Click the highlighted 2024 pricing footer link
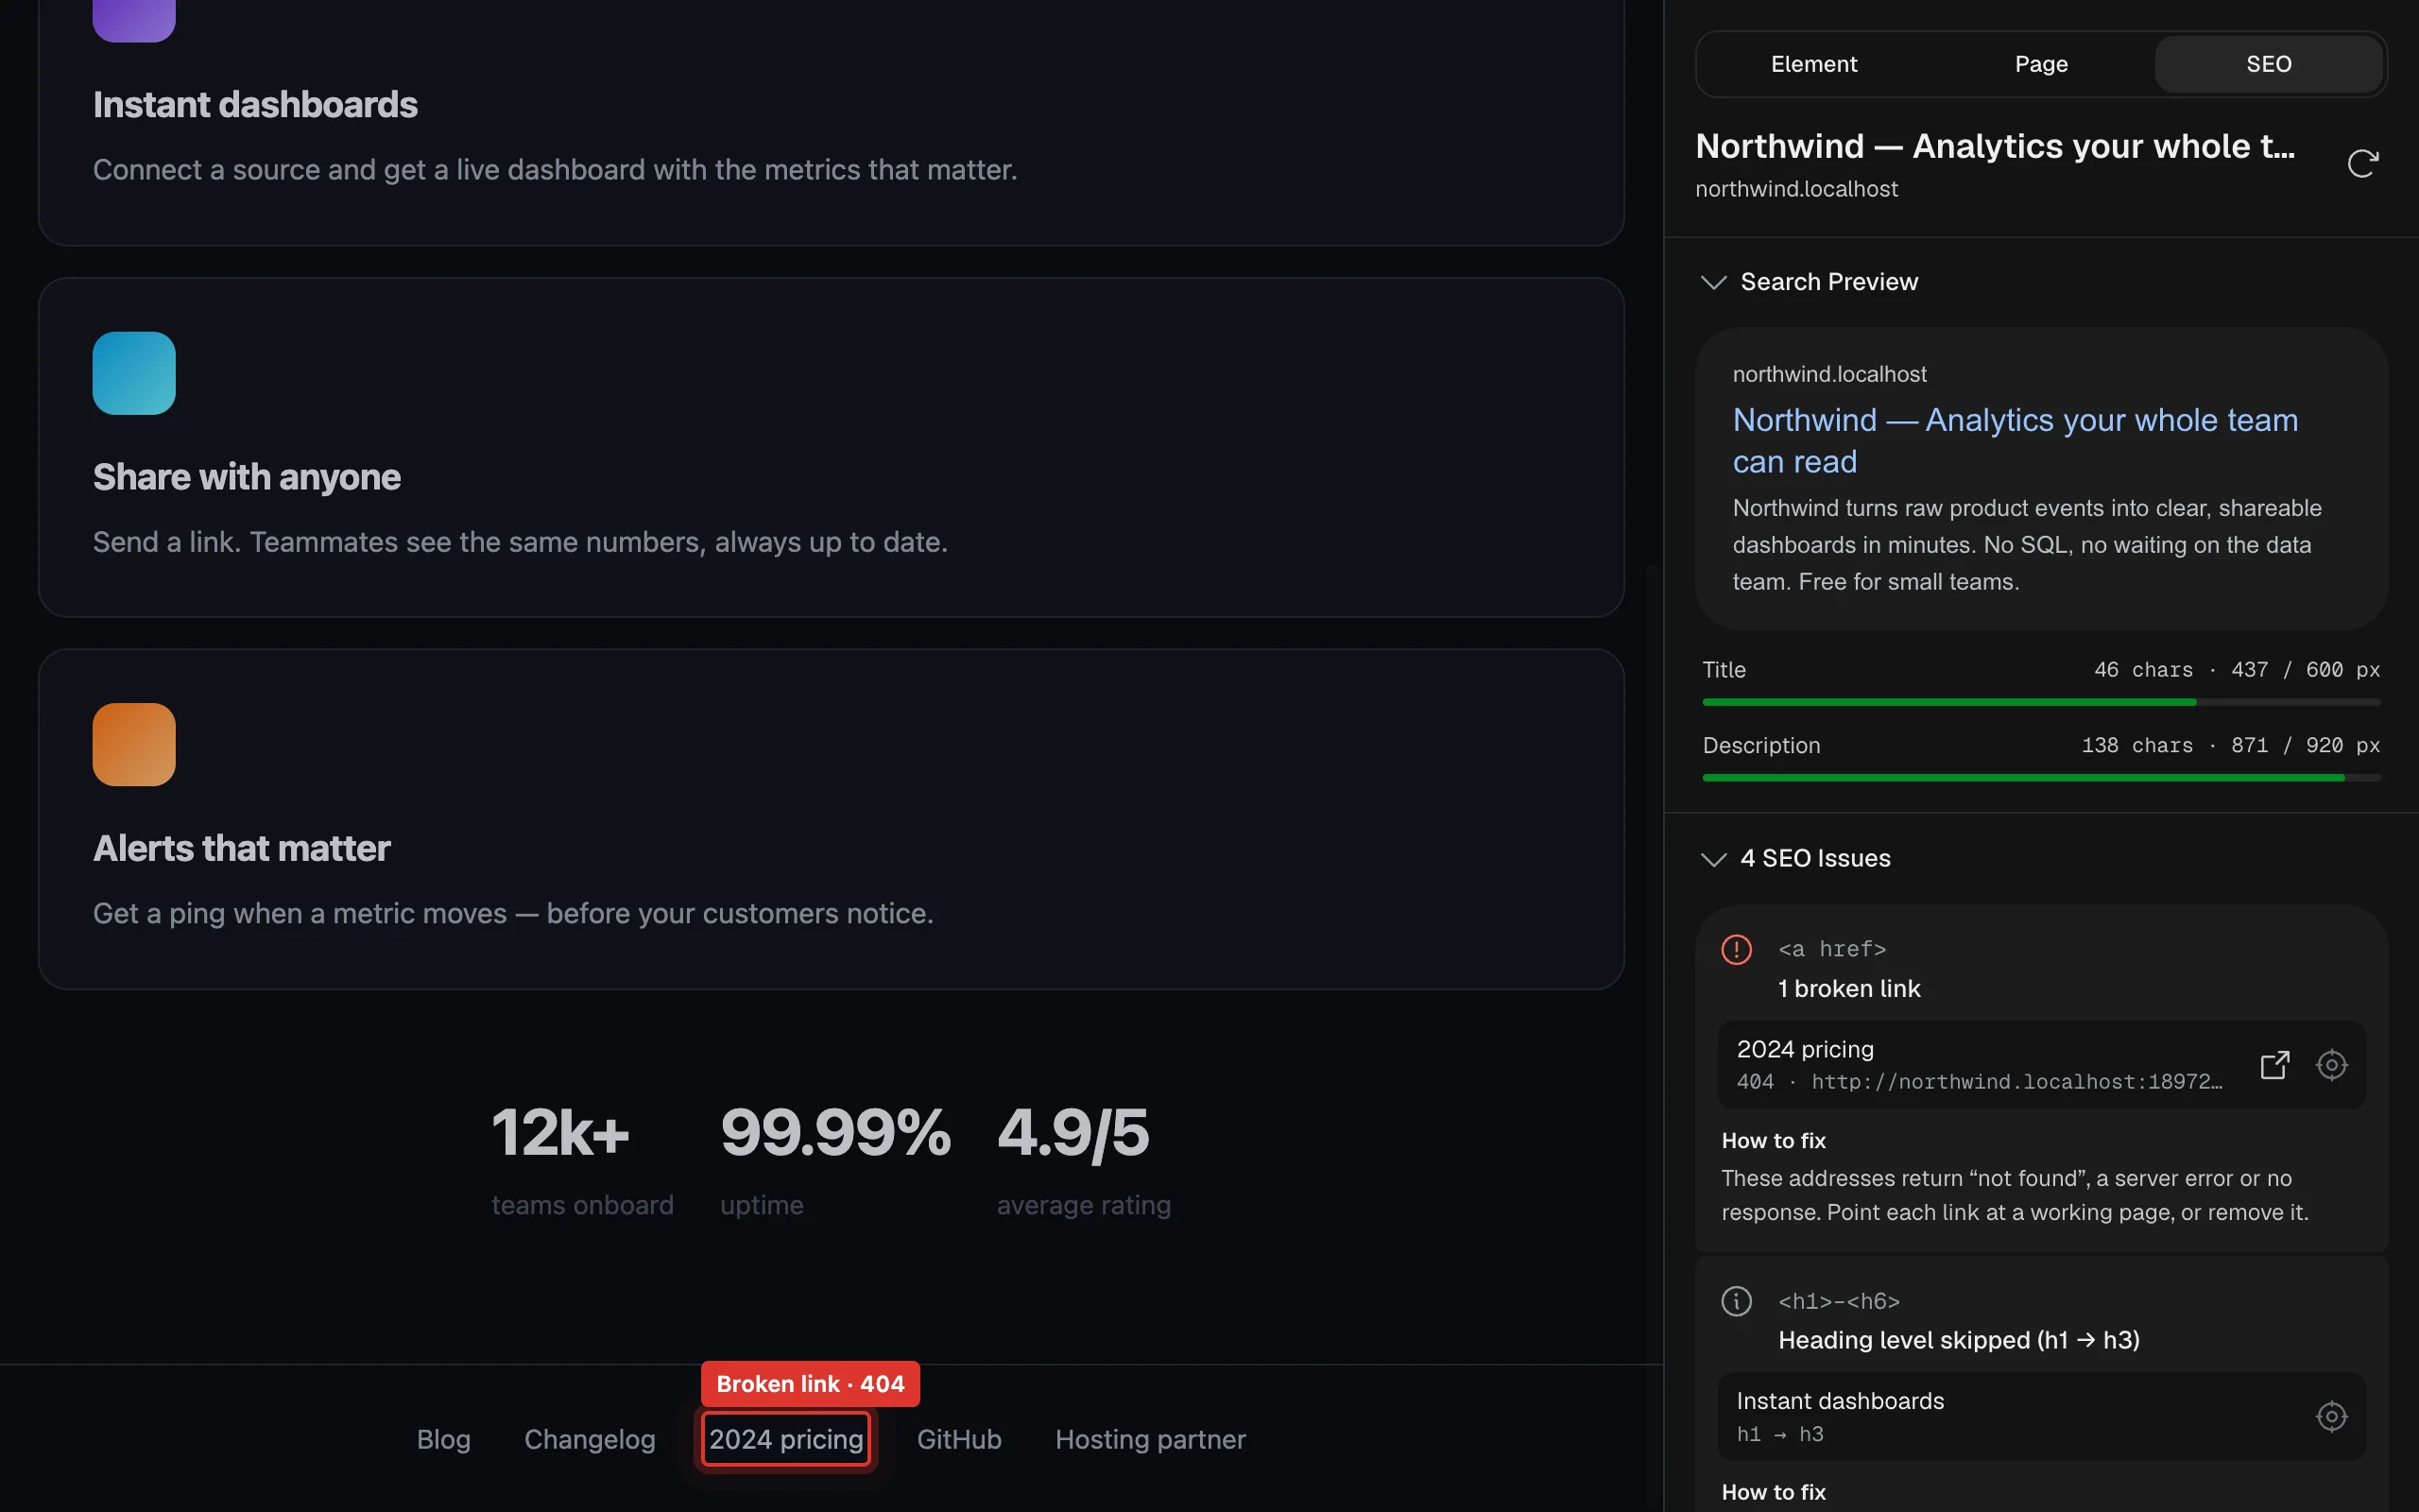 click(785, 1439)
